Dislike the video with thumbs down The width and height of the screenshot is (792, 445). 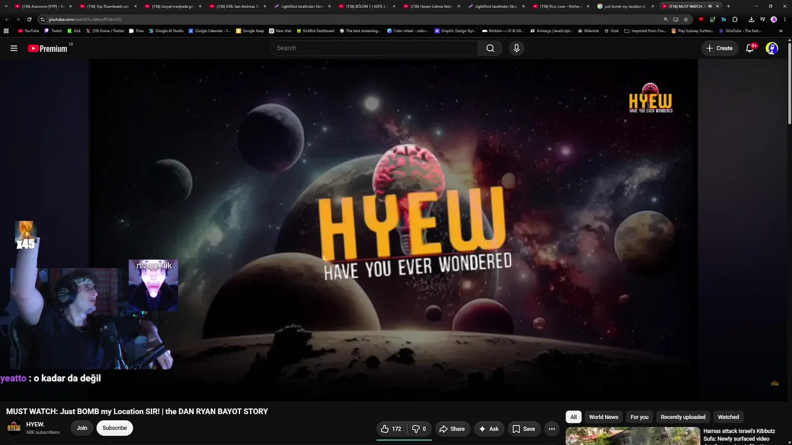coord(419,429)
